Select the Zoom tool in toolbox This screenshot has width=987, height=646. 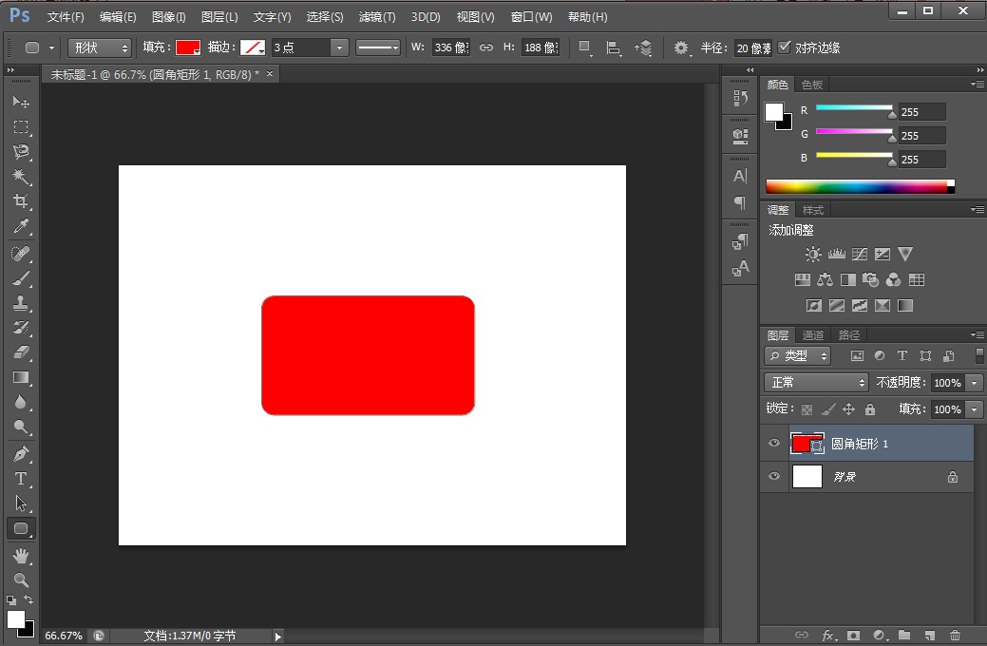point(21,579)
